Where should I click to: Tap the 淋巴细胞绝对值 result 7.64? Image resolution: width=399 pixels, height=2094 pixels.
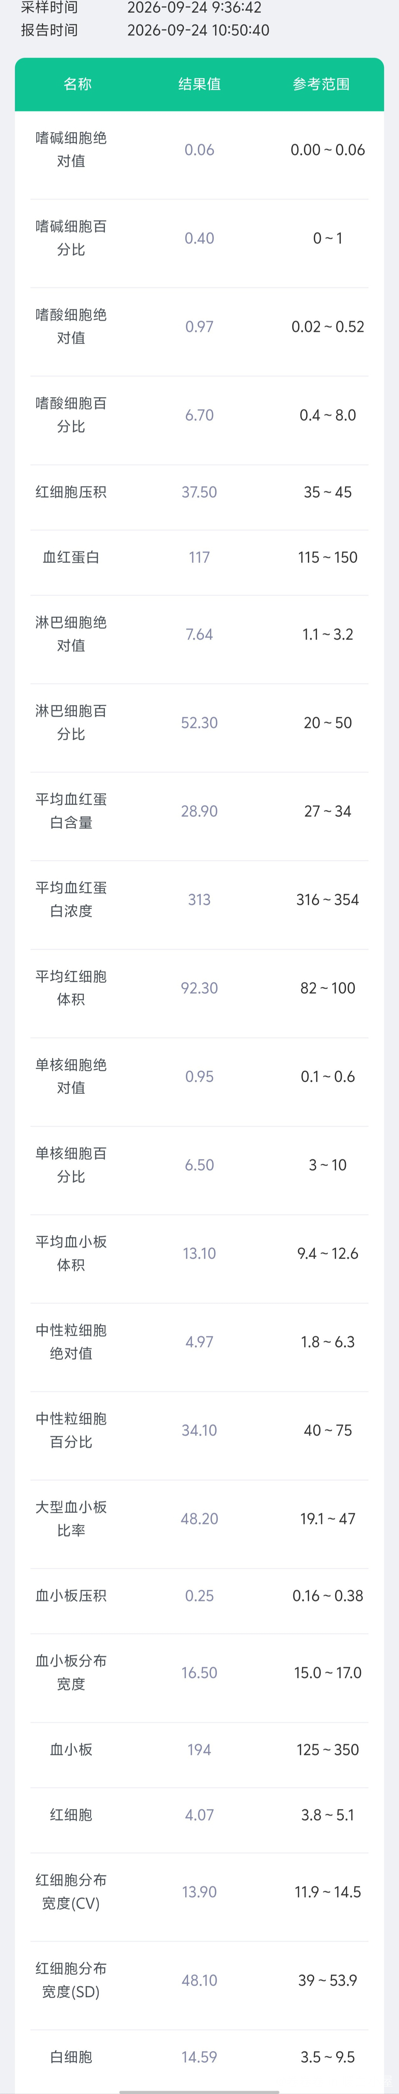click(199, 634)
